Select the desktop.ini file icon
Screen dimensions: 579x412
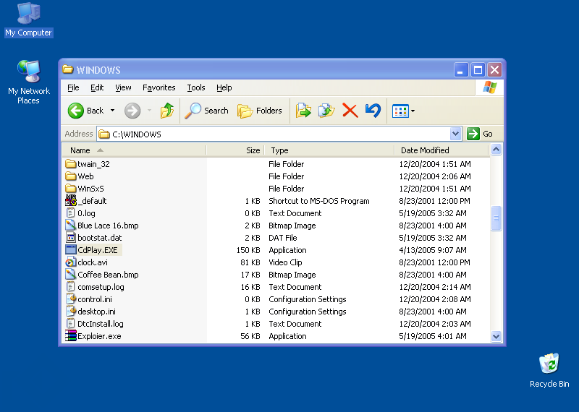point(70,312)
